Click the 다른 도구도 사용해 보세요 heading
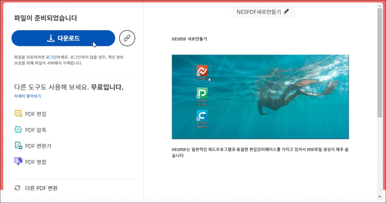The width and height of the screenshot is (386, 203). pyautogui.click(x=69, y=87)
